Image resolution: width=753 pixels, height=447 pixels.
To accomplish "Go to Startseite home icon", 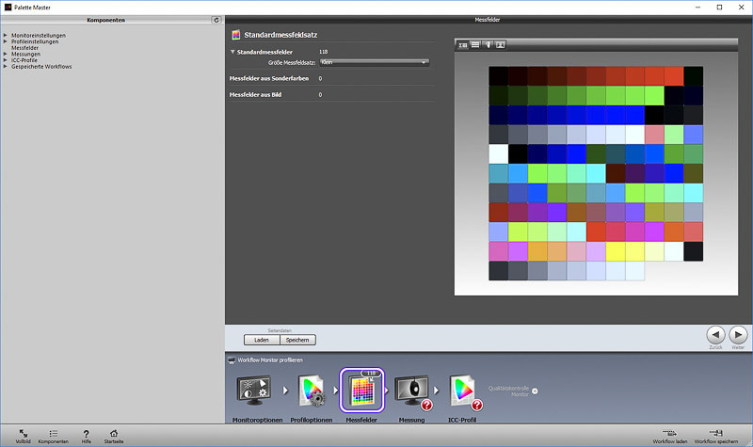I will [114, 432].
